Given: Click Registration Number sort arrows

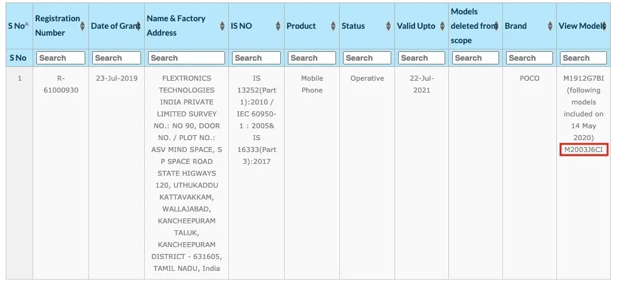Looking at the screenshot, I should 83,26.
